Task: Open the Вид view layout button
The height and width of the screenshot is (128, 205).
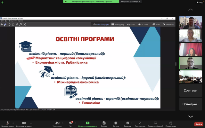Action: [199, 2]
